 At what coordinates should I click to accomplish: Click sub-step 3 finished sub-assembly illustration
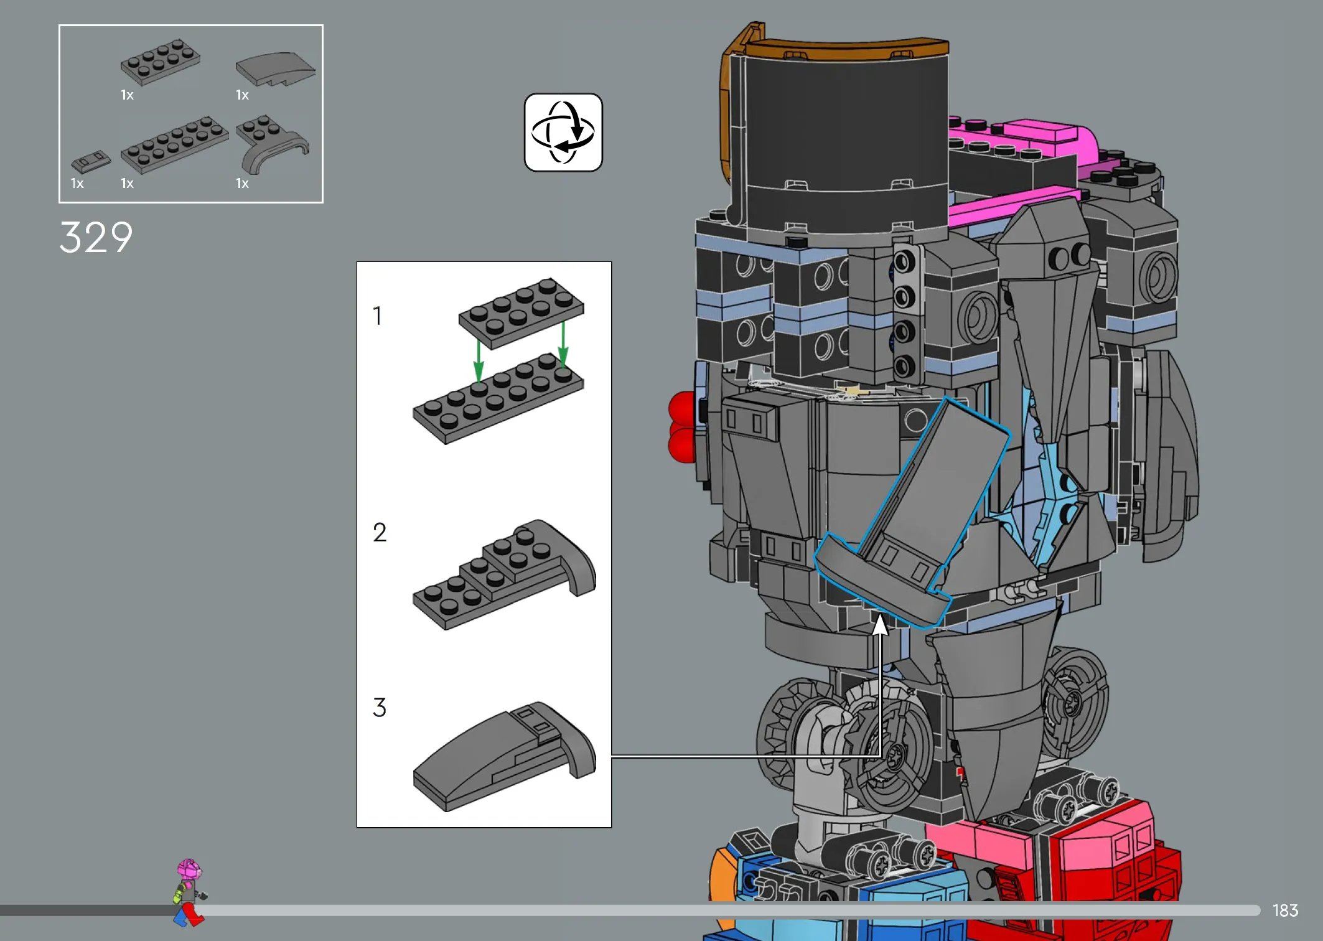[504, 756]
